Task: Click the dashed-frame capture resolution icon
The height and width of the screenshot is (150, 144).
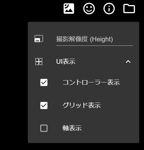Action: tap(39, 39)
